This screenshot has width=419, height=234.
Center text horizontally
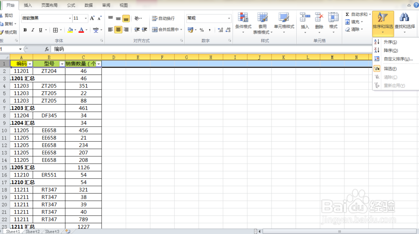pos(118,29)
